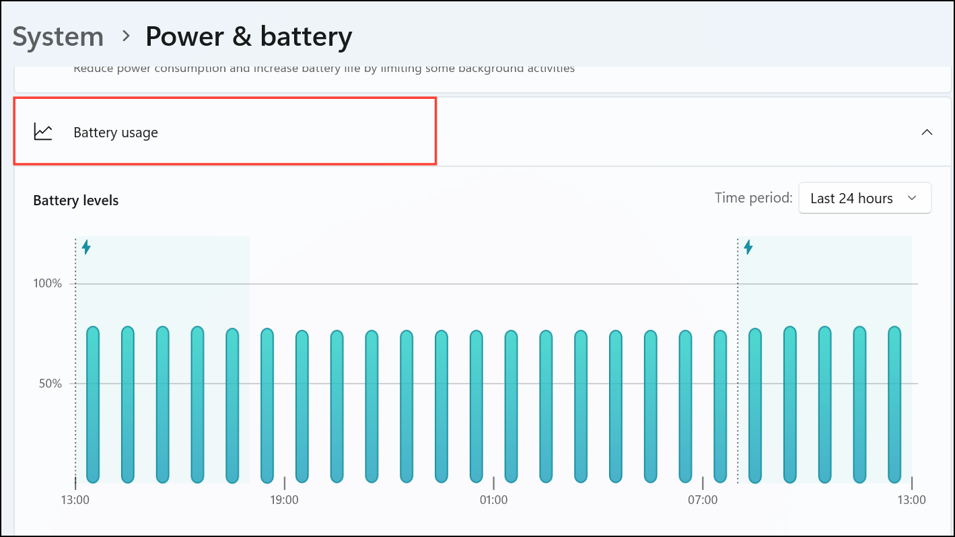Image resolution: width=955 pixels, height=537 pixels.
Task: Select the battery bar just right of 01:00
Action: [511, 406]
